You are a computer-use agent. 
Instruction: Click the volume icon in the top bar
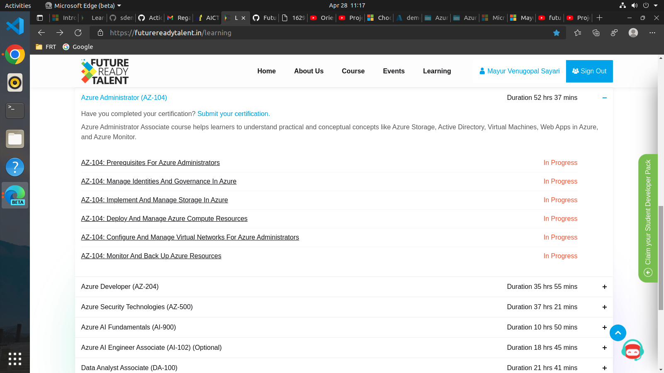pyautogui.click(x=635, y=5)
